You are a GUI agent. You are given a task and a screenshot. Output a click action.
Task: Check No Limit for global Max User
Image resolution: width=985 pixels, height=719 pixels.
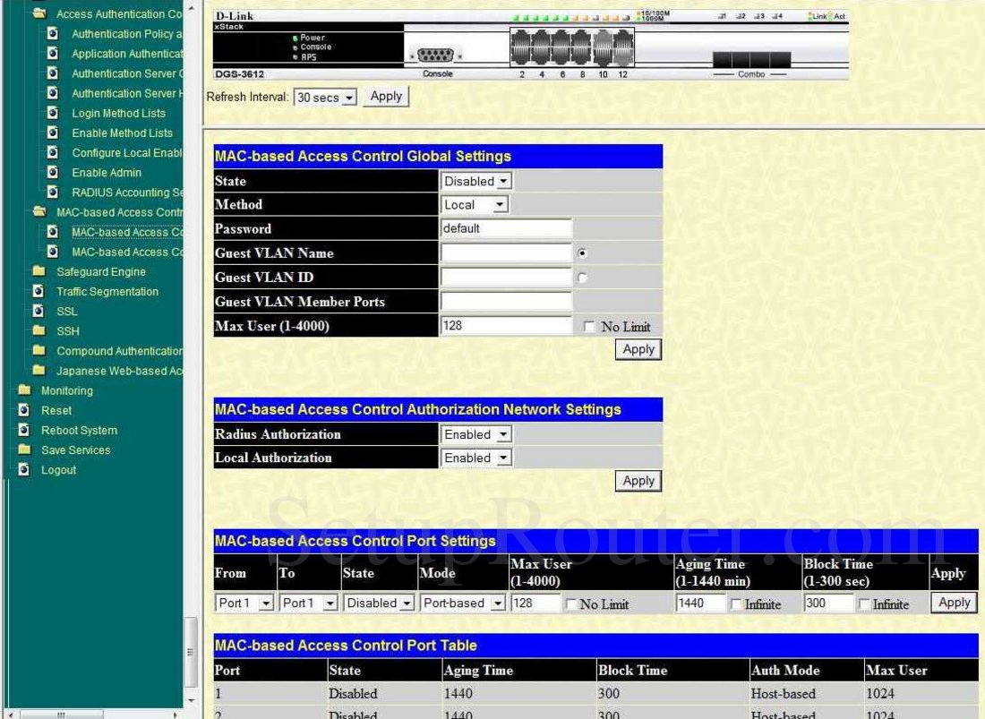point(589,327)
